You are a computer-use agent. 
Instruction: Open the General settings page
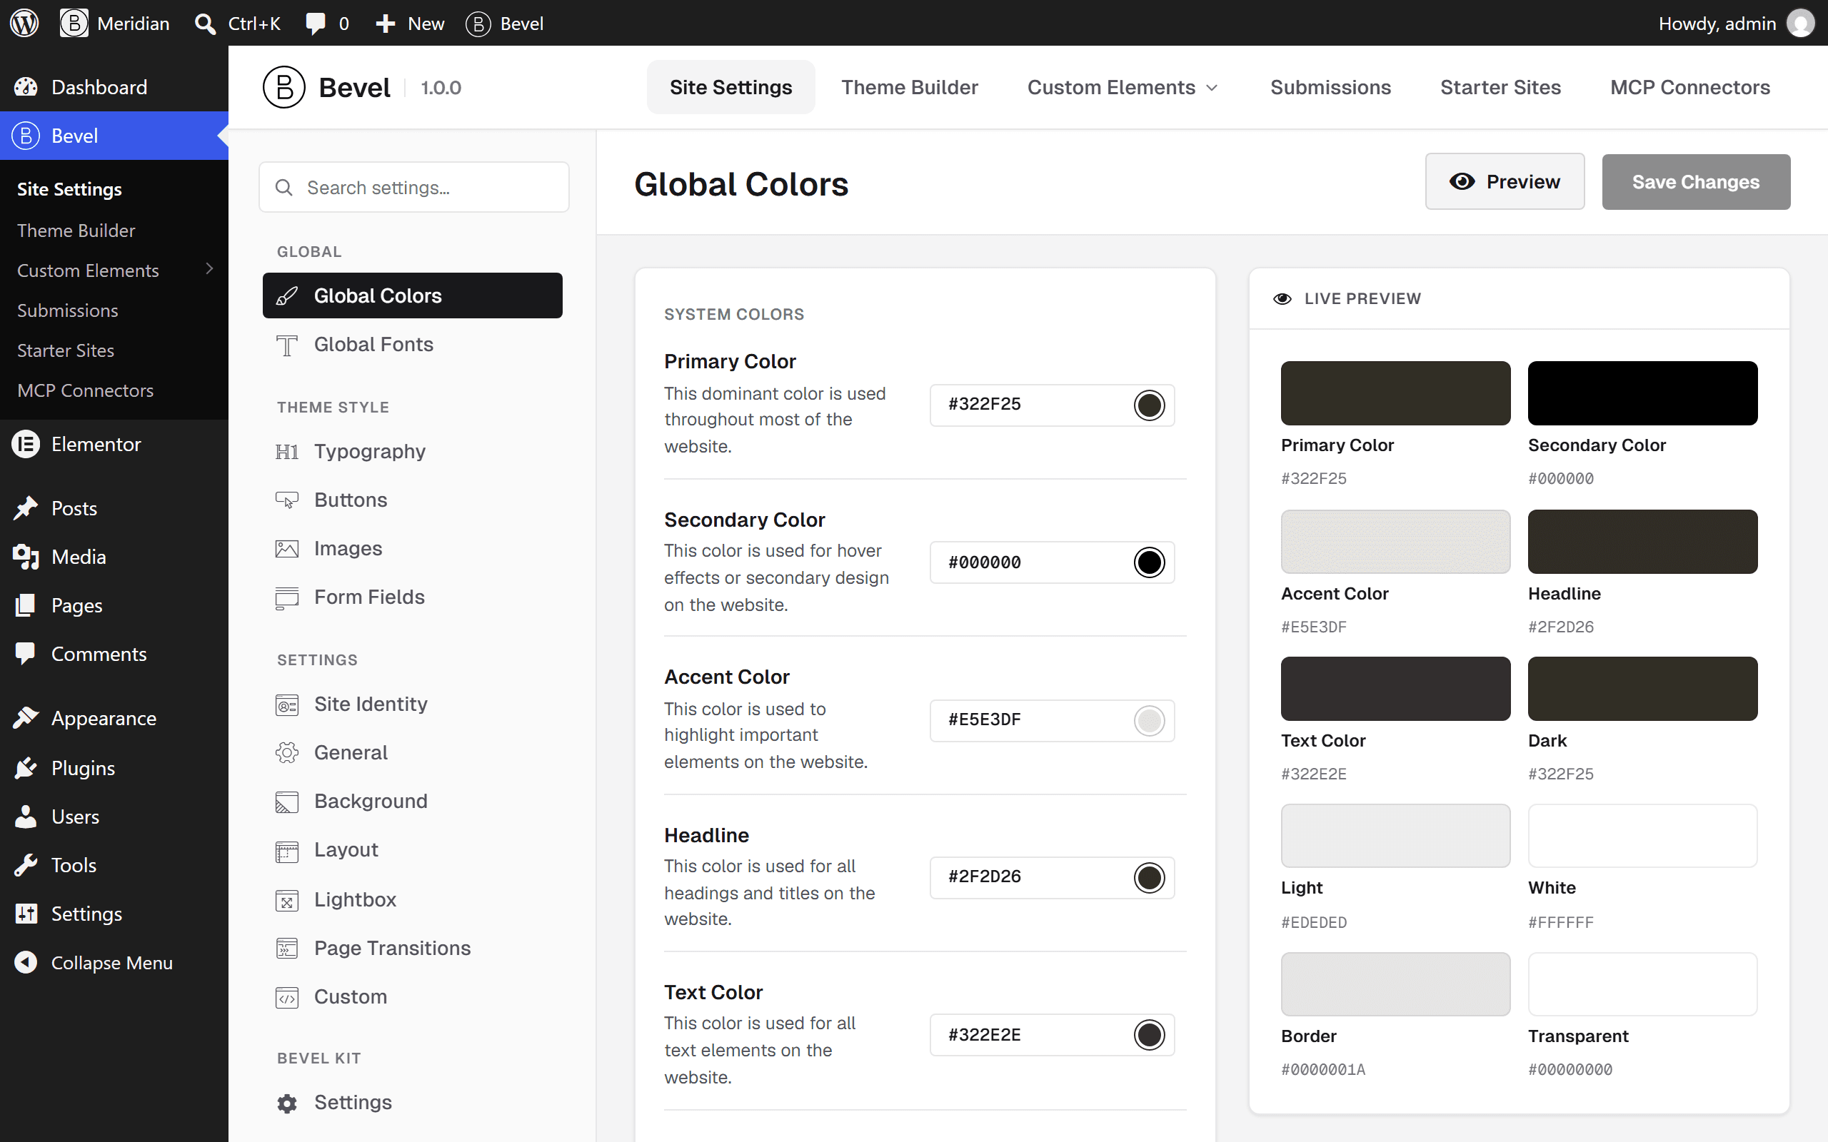pos(413,752)
